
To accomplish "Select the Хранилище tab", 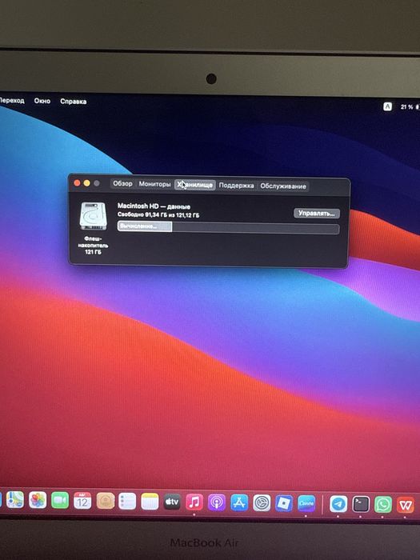I will [195, 185].
